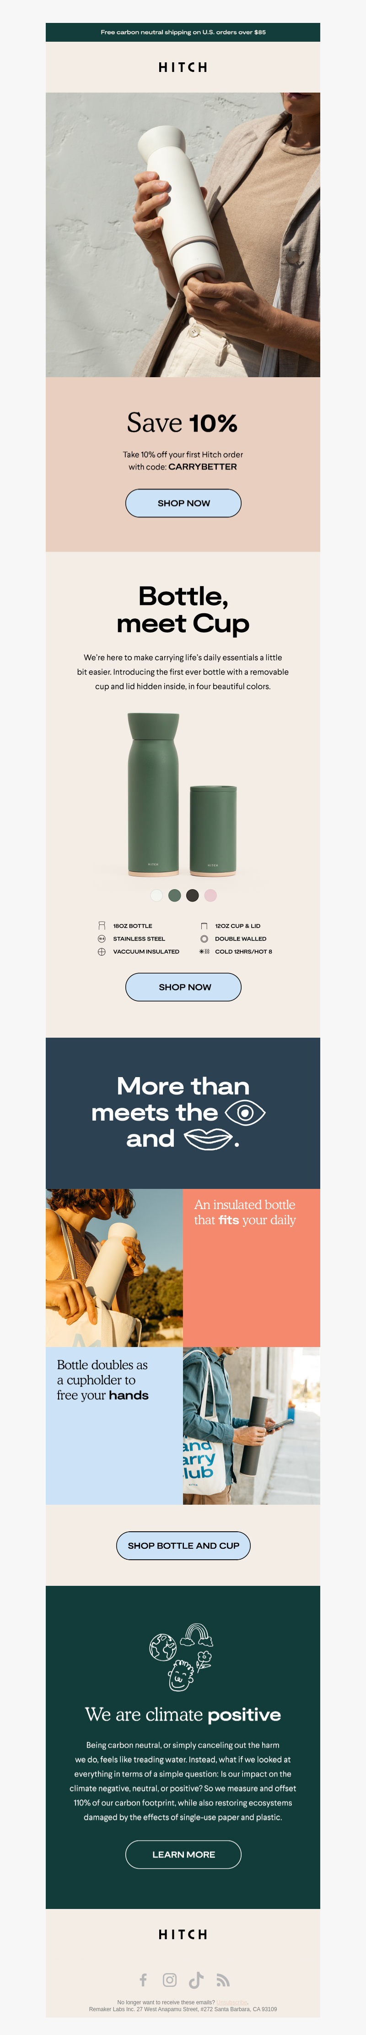The height and width of the screenshot is (2035, 366).
Task: Click the Learn More button
Action: click(183, 1854)
